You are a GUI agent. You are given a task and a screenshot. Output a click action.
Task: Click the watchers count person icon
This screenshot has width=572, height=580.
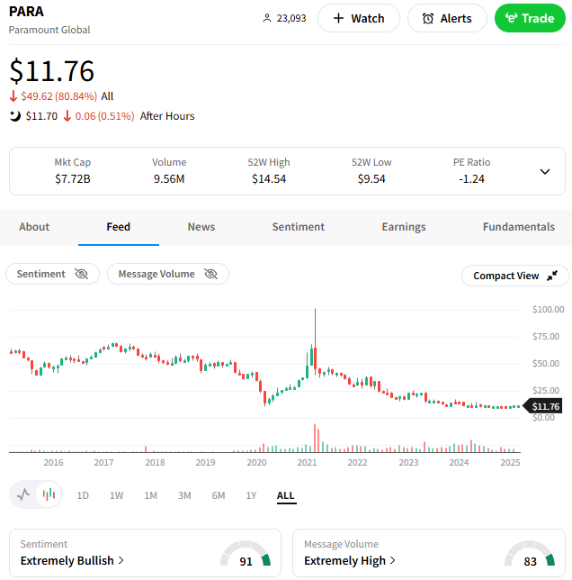tap(266, 18)
